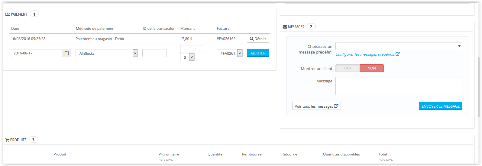Open the payment date calendar picker
The image size is (482, 166).
(x=67, y=53)
